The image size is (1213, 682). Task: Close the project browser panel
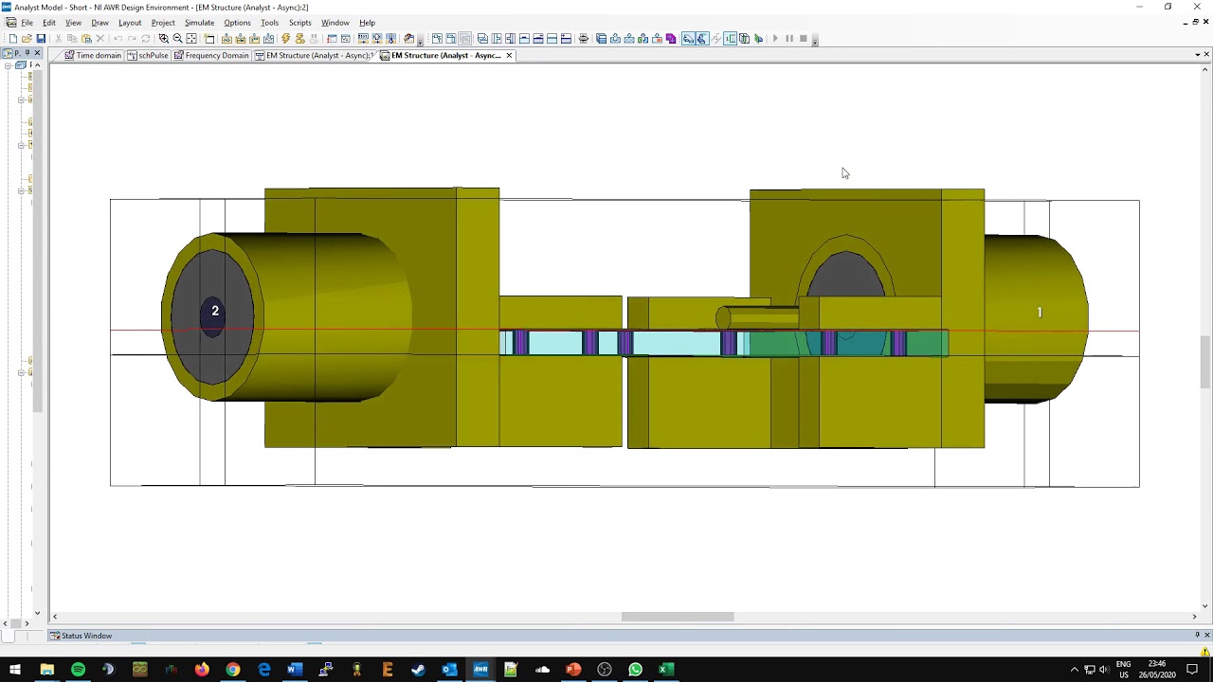(37, 53)
